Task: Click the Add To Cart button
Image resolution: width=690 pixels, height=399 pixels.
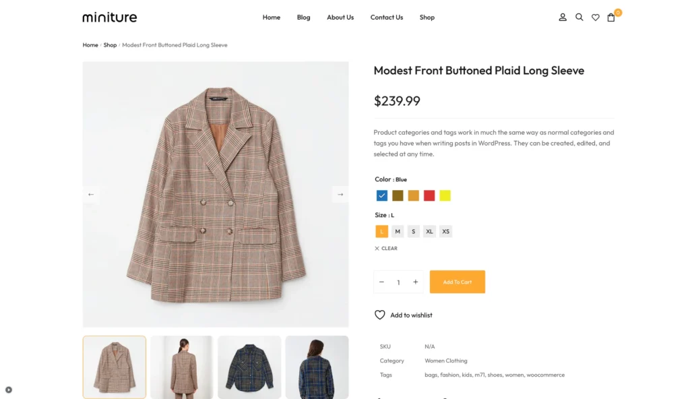Action: 458,282
